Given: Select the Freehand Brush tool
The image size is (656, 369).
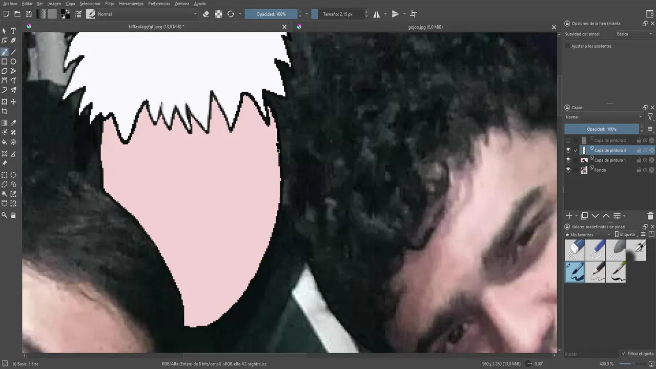Looking at the screenshot, I should [x=5, y=52].
